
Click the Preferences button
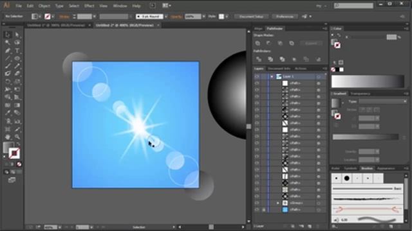click(285, 17)
